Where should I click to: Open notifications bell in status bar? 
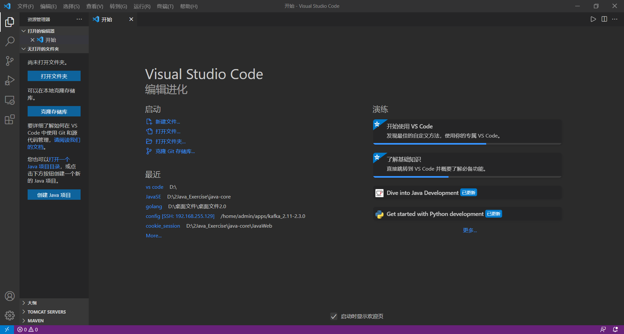pyautogui.click(x=615, y=329)
